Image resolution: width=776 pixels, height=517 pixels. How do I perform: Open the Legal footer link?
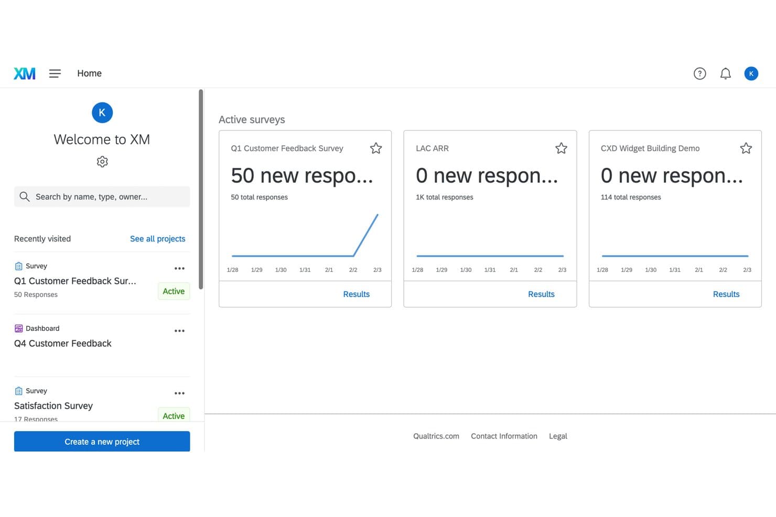558,436
